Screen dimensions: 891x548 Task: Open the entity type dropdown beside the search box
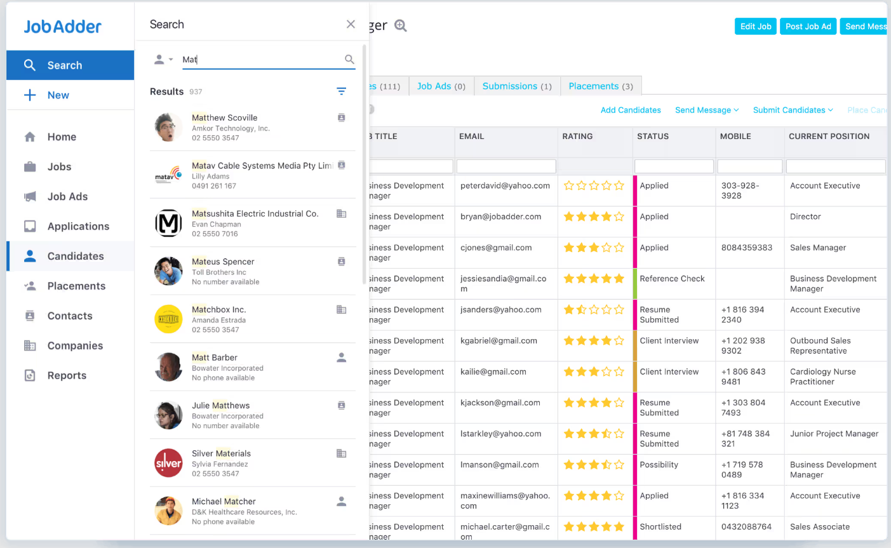pos(163,59)
